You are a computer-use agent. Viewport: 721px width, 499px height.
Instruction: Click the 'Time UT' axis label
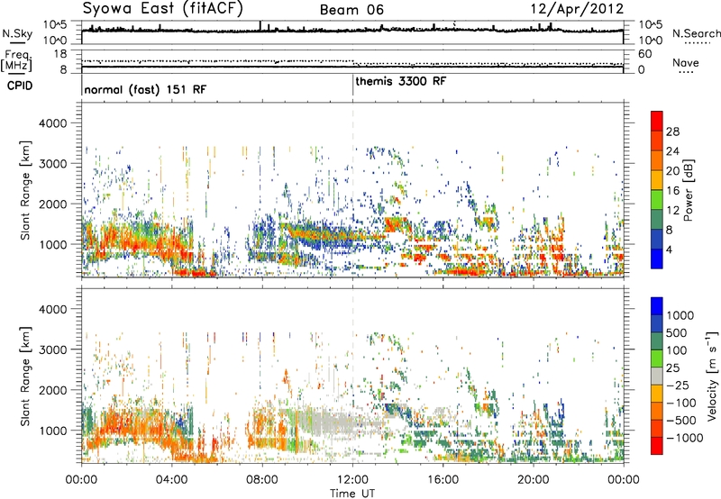pyautogui.click(x=352, y=494)
